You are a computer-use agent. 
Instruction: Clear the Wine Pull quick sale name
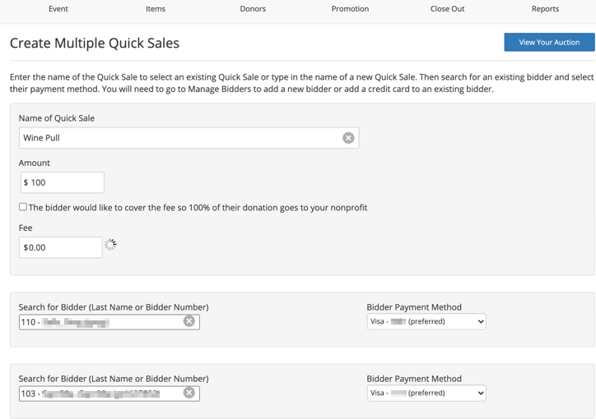pyautogui.click(x=348, y=138)
